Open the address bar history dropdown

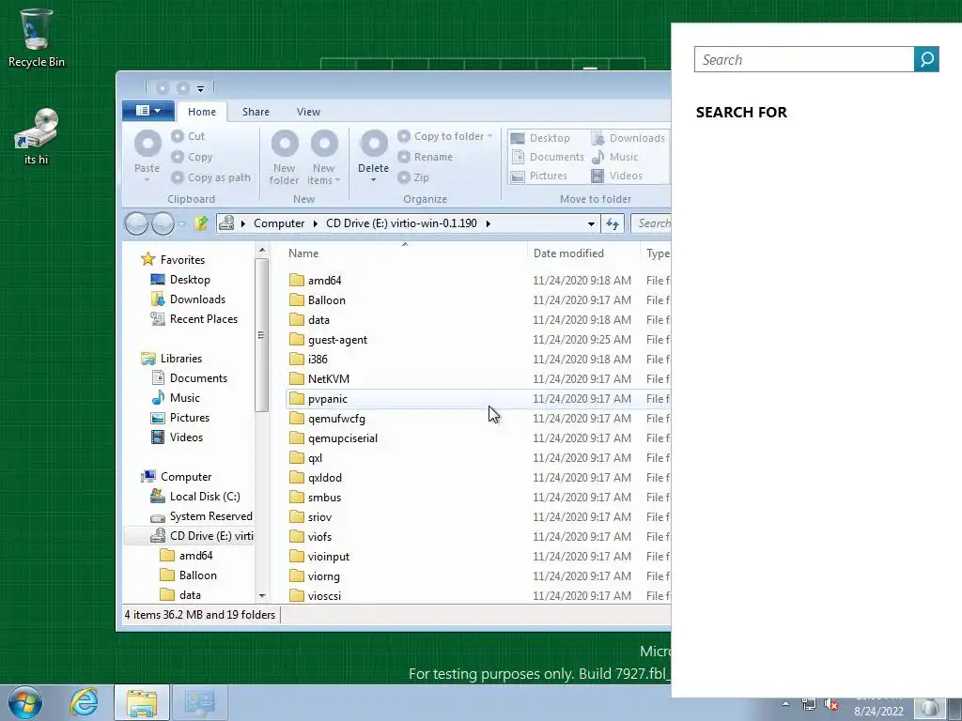[x=591, y=223]
